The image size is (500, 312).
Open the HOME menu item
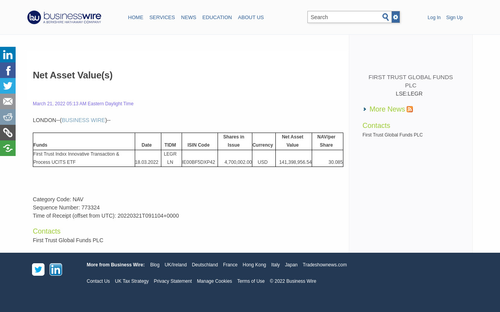click(136, 18)
